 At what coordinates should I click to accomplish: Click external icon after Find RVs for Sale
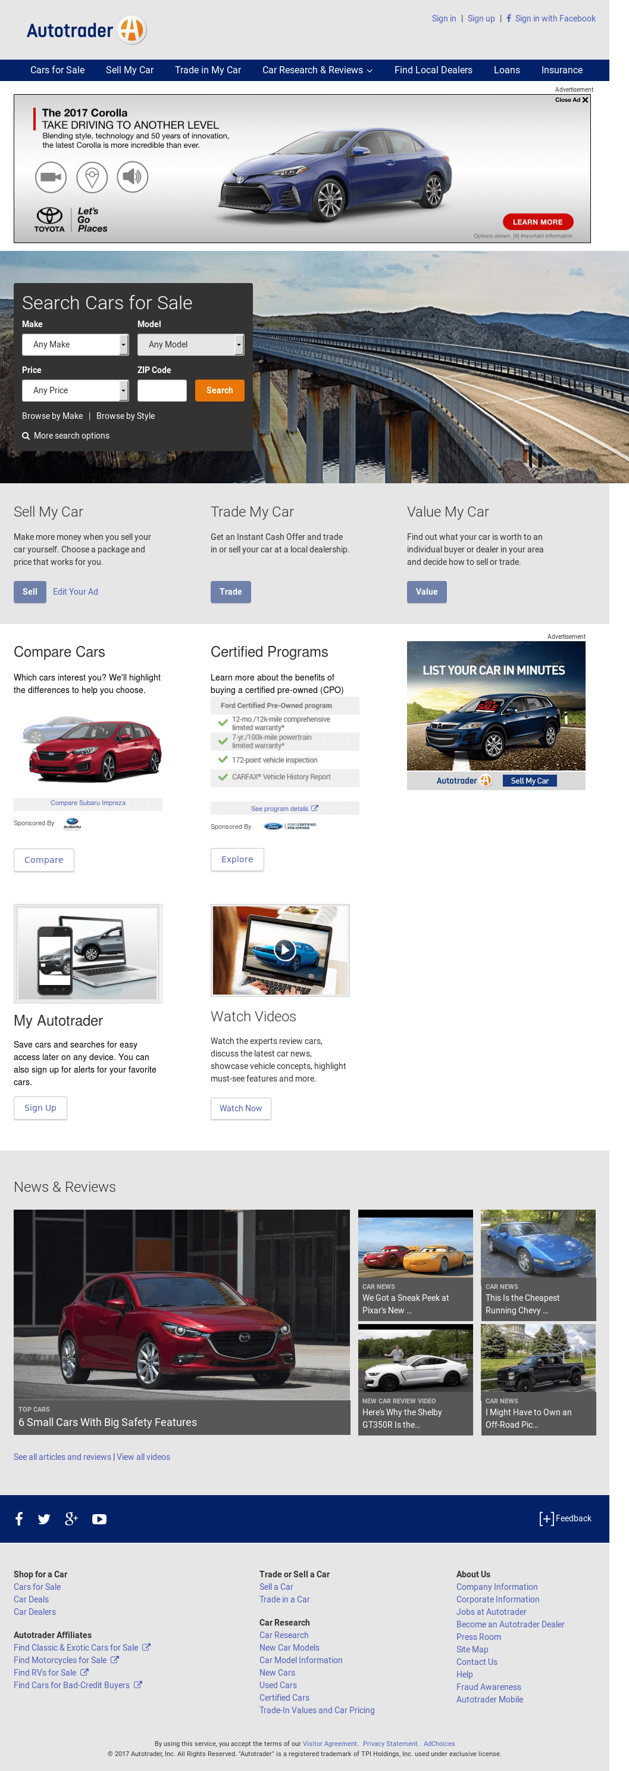point(85,1672)
